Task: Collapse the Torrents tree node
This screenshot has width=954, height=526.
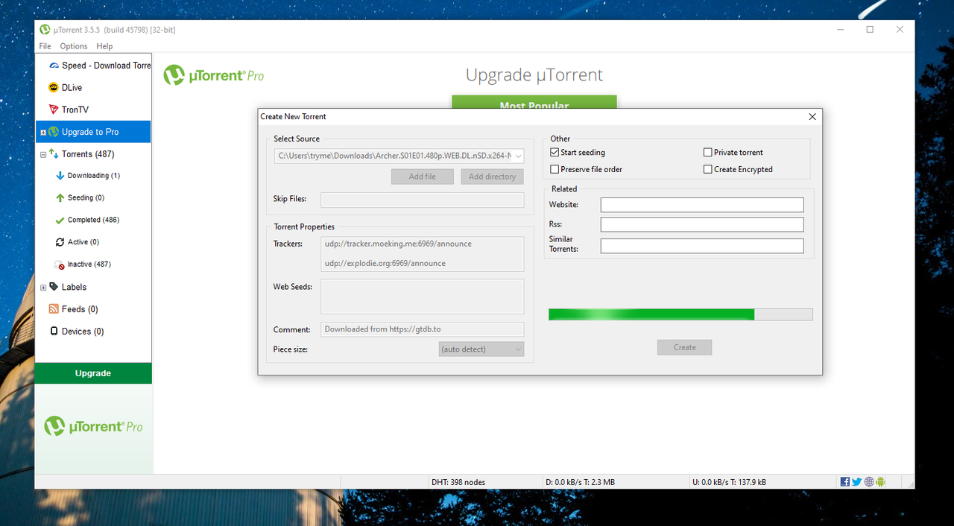Action: (43, 155)
